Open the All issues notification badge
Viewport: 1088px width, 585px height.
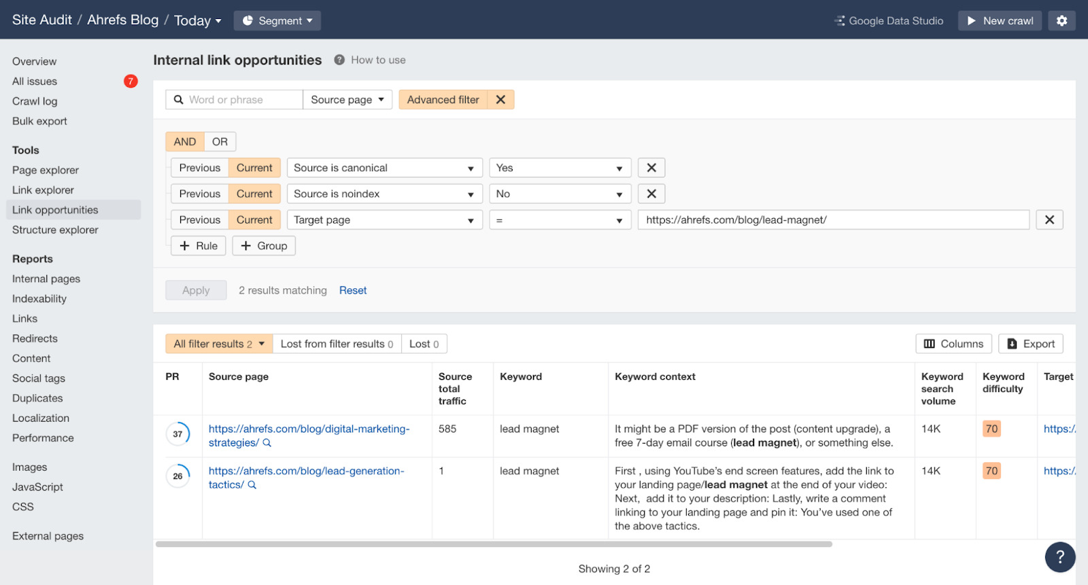[131, 82]
